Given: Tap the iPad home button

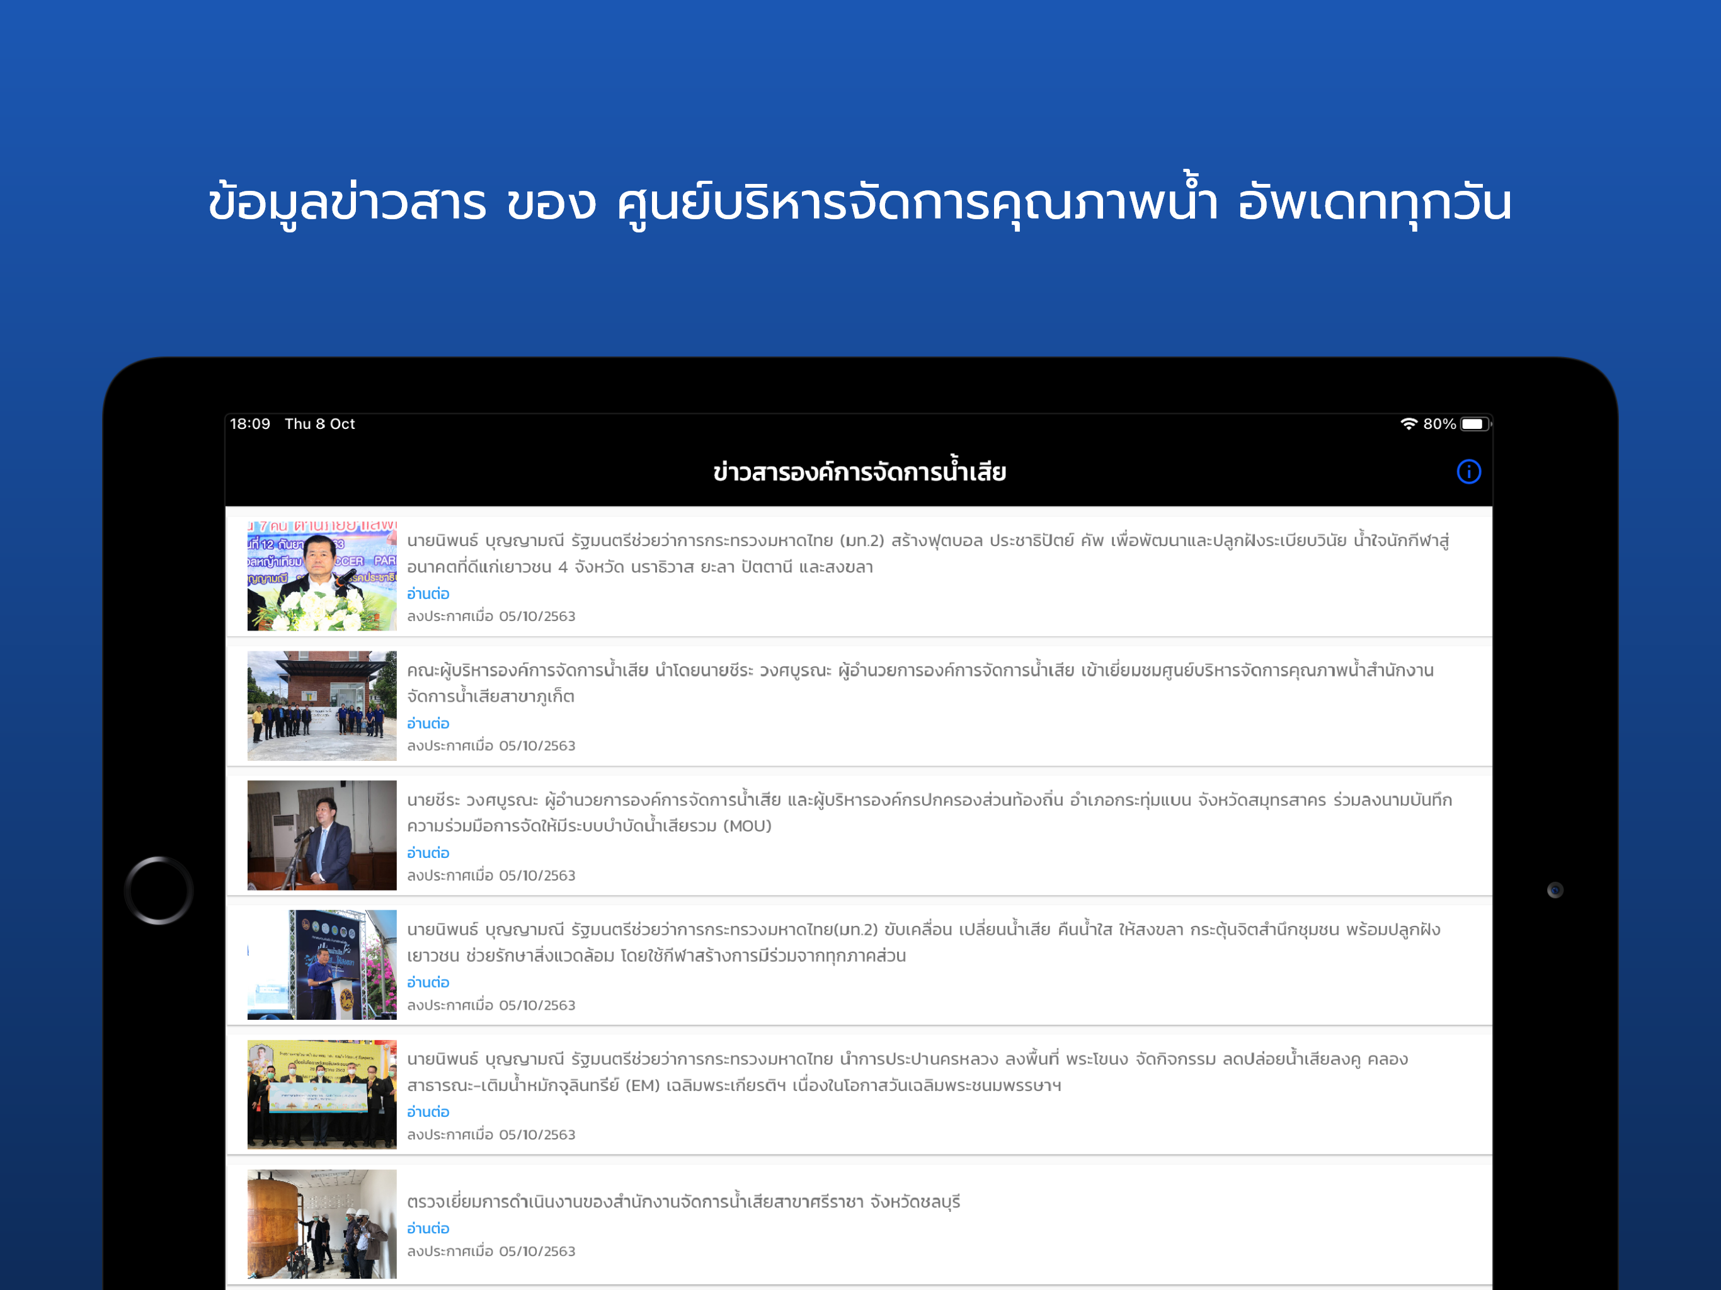Looking at the screenshot, I should [x=159, y=890].
